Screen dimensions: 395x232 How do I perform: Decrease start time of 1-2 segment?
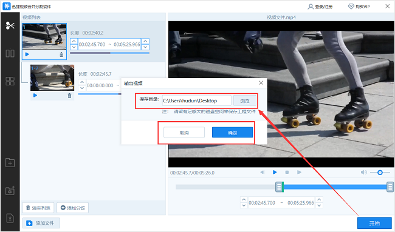[82, 88]
